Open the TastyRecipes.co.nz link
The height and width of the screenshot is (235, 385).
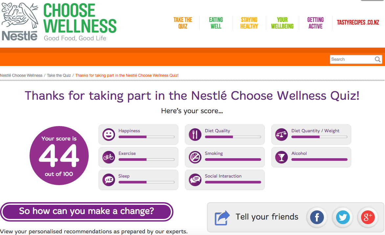pos(358,23)
